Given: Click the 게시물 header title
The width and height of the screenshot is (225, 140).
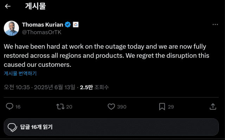Looking at the screenshot, I should click(36, 6).
